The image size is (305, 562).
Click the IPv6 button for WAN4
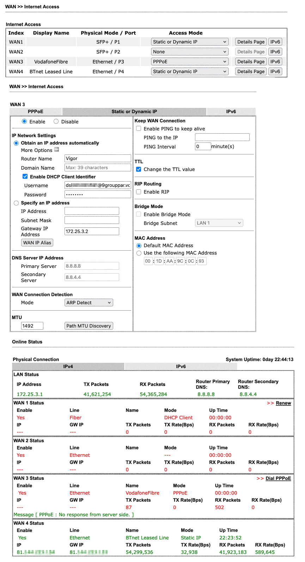(x=275, y=71)
